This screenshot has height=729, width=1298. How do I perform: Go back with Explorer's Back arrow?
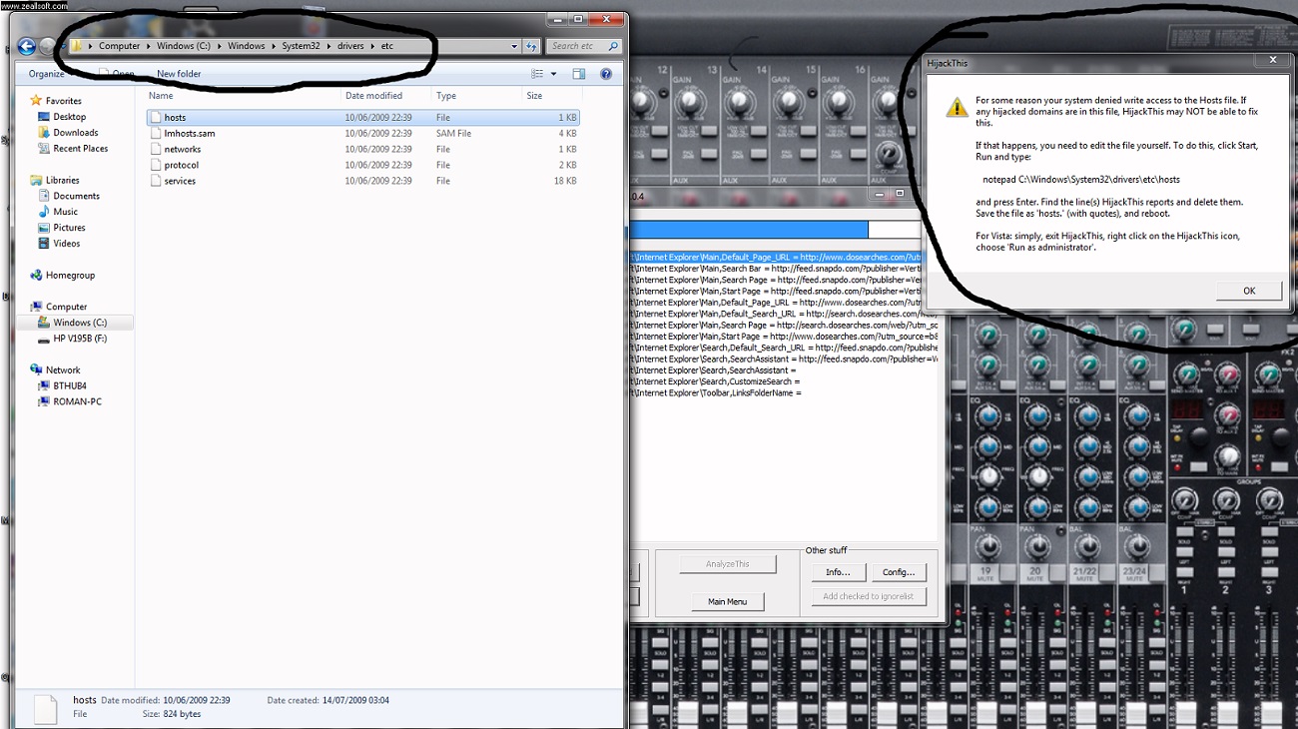(26, 46)
